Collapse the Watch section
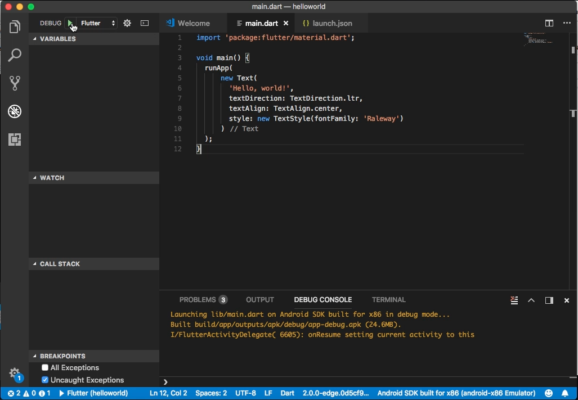 click(94, 178)
